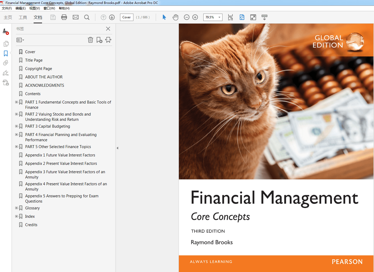Create a new bookmark icon

[99, 40]
